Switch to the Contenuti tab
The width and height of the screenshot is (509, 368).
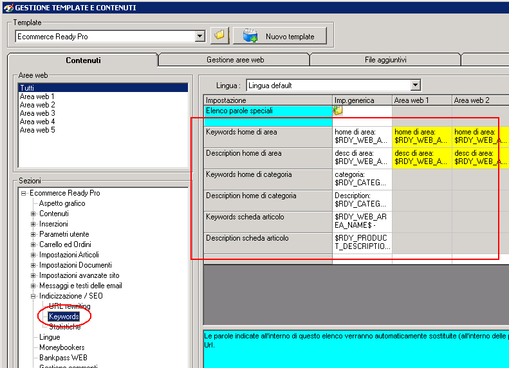[x=83, y=60]
